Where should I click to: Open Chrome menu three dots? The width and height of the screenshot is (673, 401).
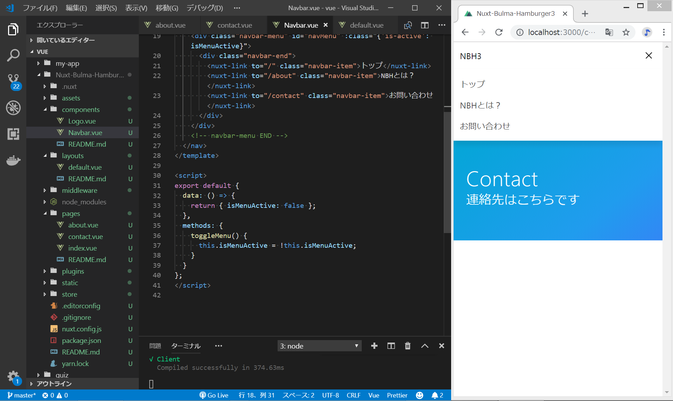coord(664,32)
